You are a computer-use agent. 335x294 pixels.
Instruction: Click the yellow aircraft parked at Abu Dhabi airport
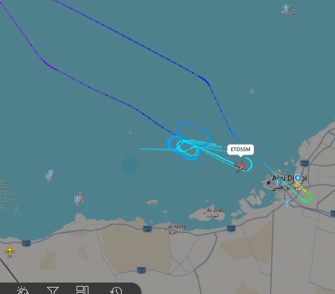[x=297, y=185]
